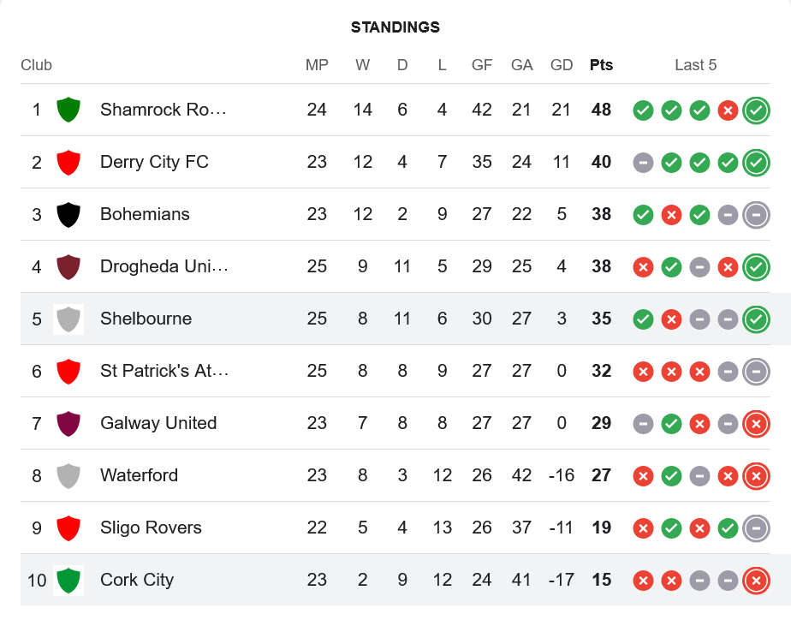
Task: Open the St Patrick's Athletic team link
Action: pos(164,371)
